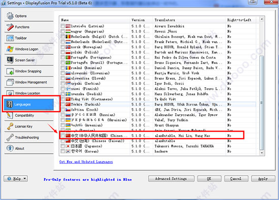Check the Korean language checkbox
Screen dimensions: 279x200
[x=62, y=151]
